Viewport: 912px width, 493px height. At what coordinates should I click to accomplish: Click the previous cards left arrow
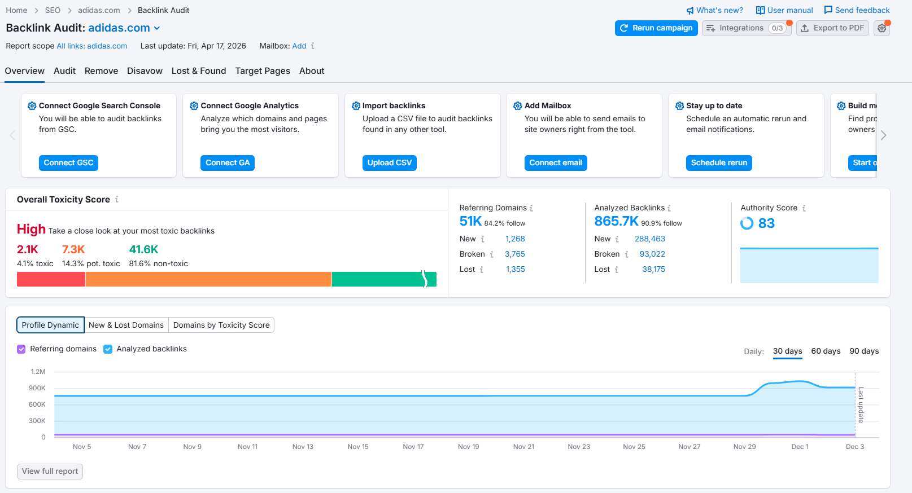(12, 135)
